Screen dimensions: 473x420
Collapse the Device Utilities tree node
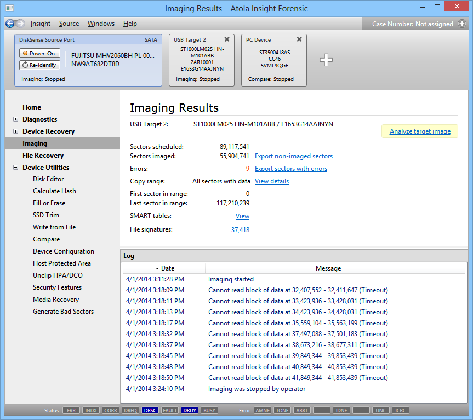pos(15,168)
